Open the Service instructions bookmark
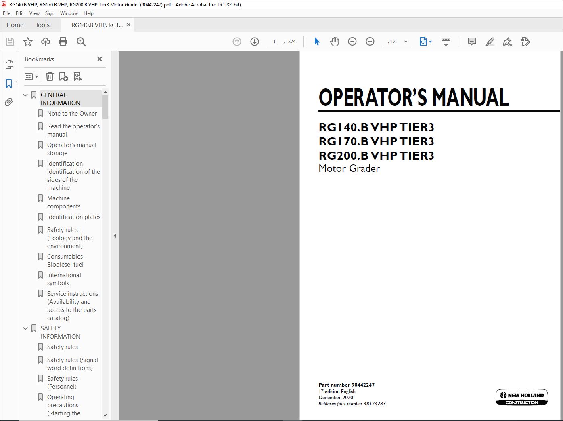The width and height of the screenshot is (563, 421). click(x=73, y=306)
